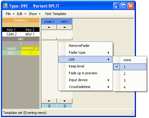The height and width of the screenshot is (118, 149).
Task: Expand the File dropdown arrow
Action: (x=13, y=14)
